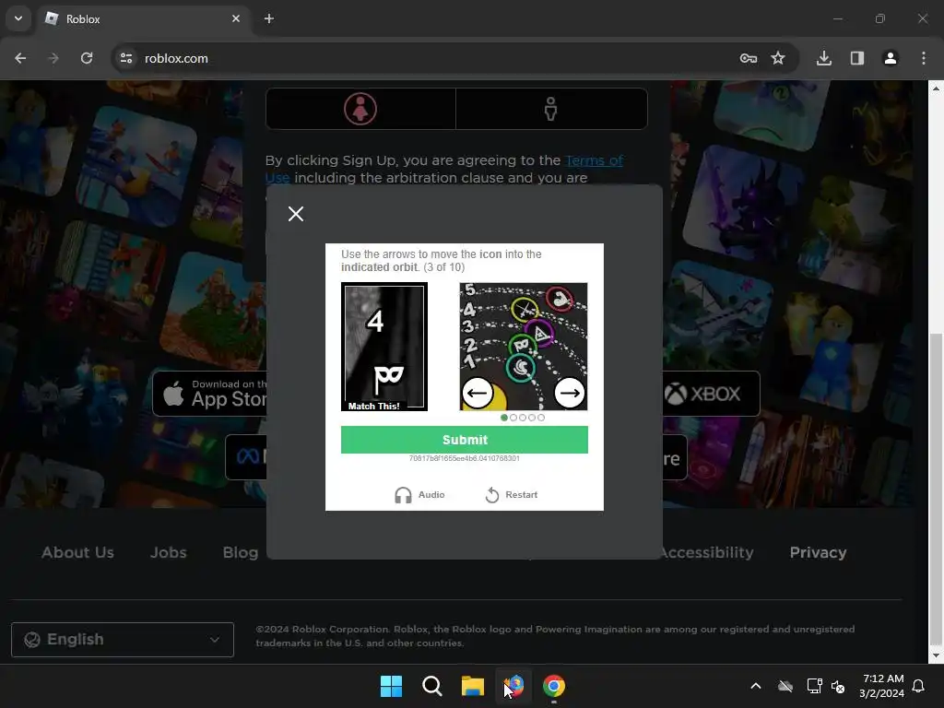Open the Blog footer link

241,552
